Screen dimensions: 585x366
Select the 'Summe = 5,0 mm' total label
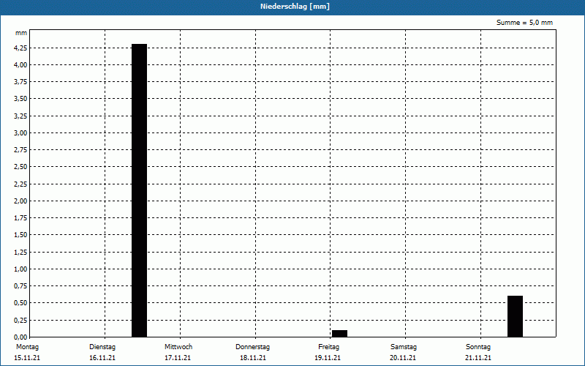click(x=524, y=23)
